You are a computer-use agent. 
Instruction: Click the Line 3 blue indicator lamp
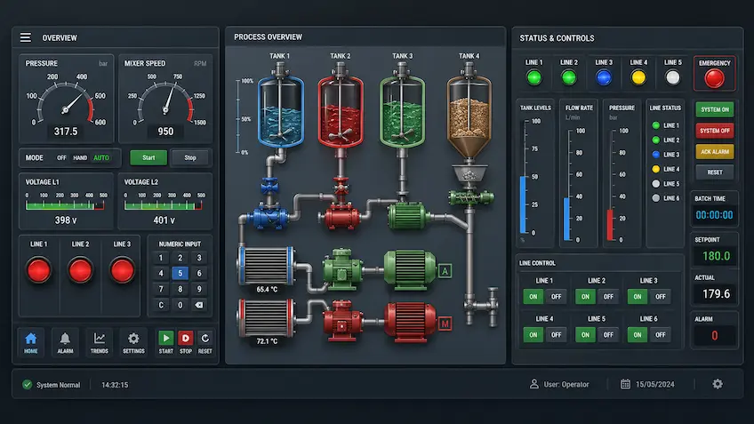tap(604, 77)
